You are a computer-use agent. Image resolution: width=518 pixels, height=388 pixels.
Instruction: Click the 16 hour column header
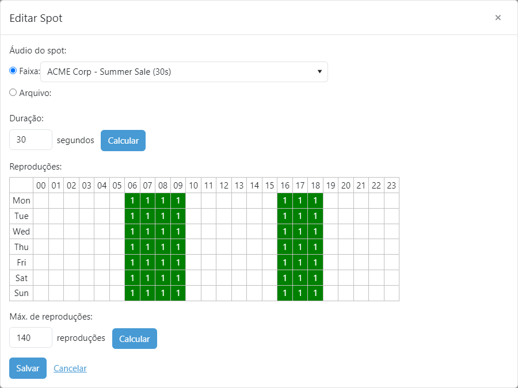pos(285,186)
